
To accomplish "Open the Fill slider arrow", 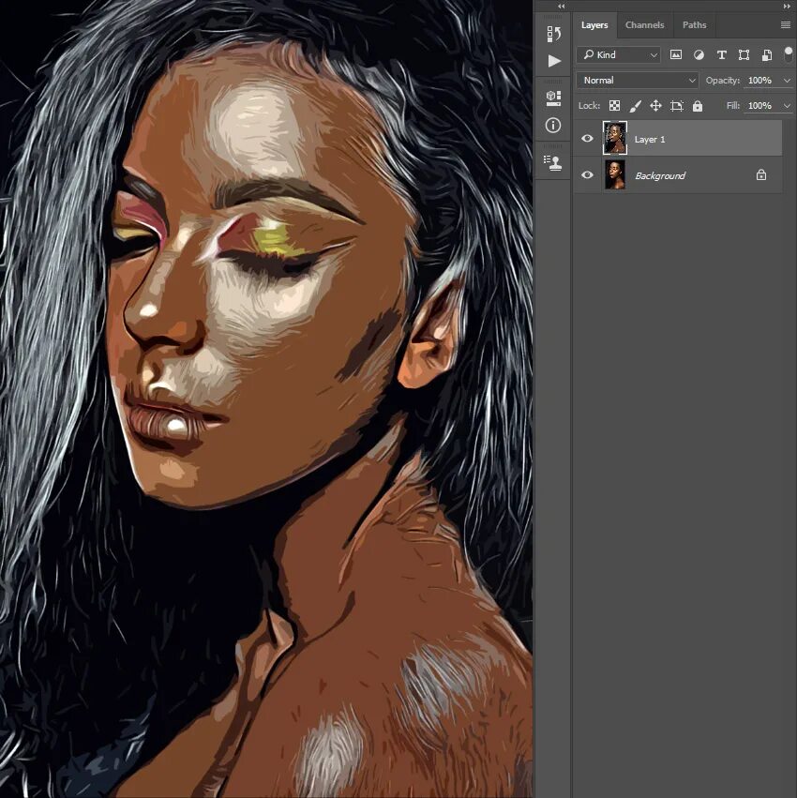I will pyautogui.click(x=787, y=105).
